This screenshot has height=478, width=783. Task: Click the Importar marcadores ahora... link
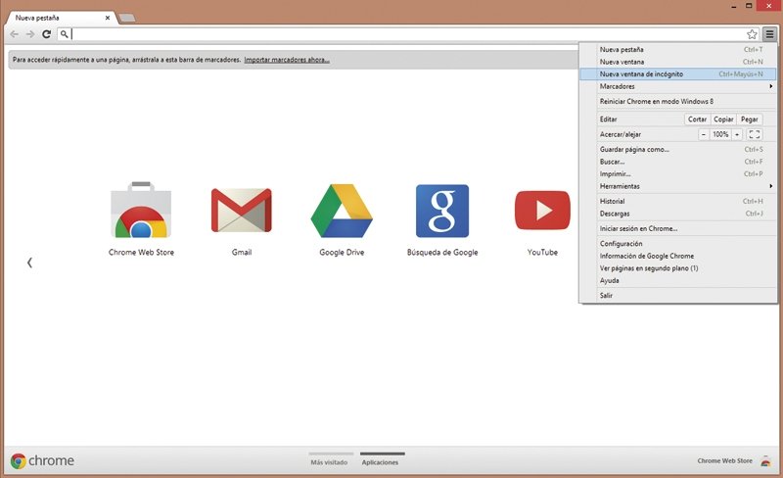click(287, 60)
